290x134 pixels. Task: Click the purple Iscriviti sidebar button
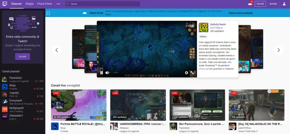pyautogui.click(x=23, y=57)
